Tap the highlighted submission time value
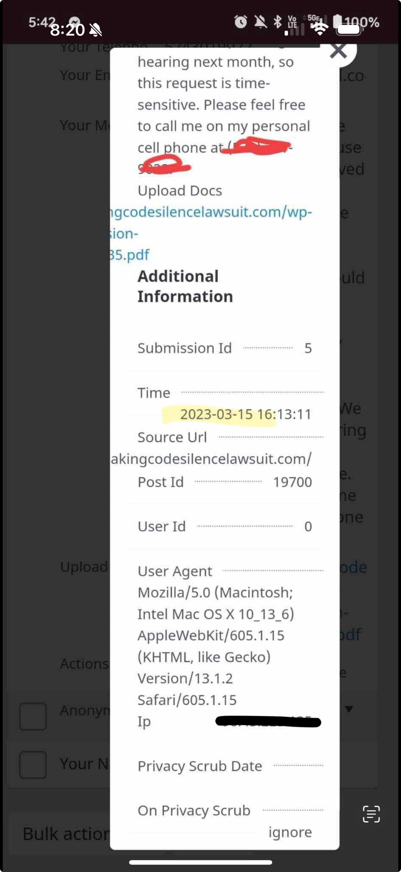 click(x=245, y=415)
